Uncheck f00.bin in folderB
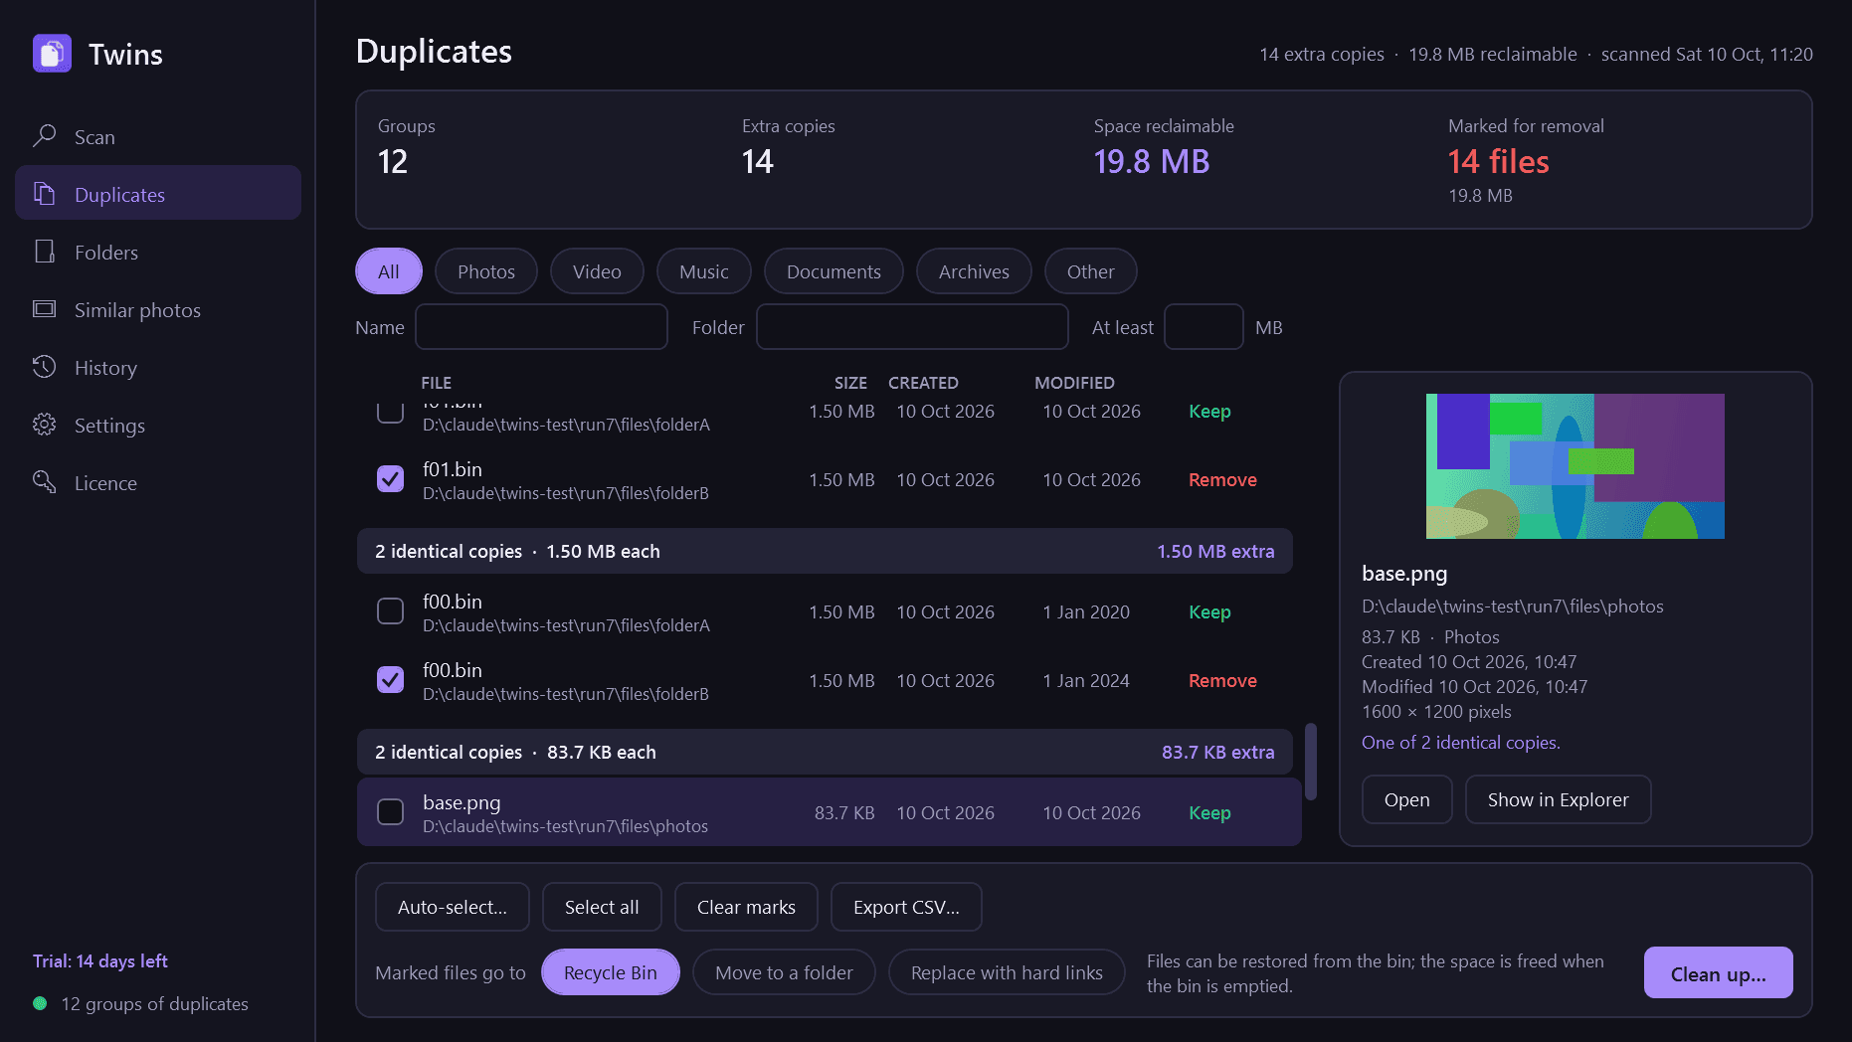1852x1042 pixels. click(x=390, y=680)
